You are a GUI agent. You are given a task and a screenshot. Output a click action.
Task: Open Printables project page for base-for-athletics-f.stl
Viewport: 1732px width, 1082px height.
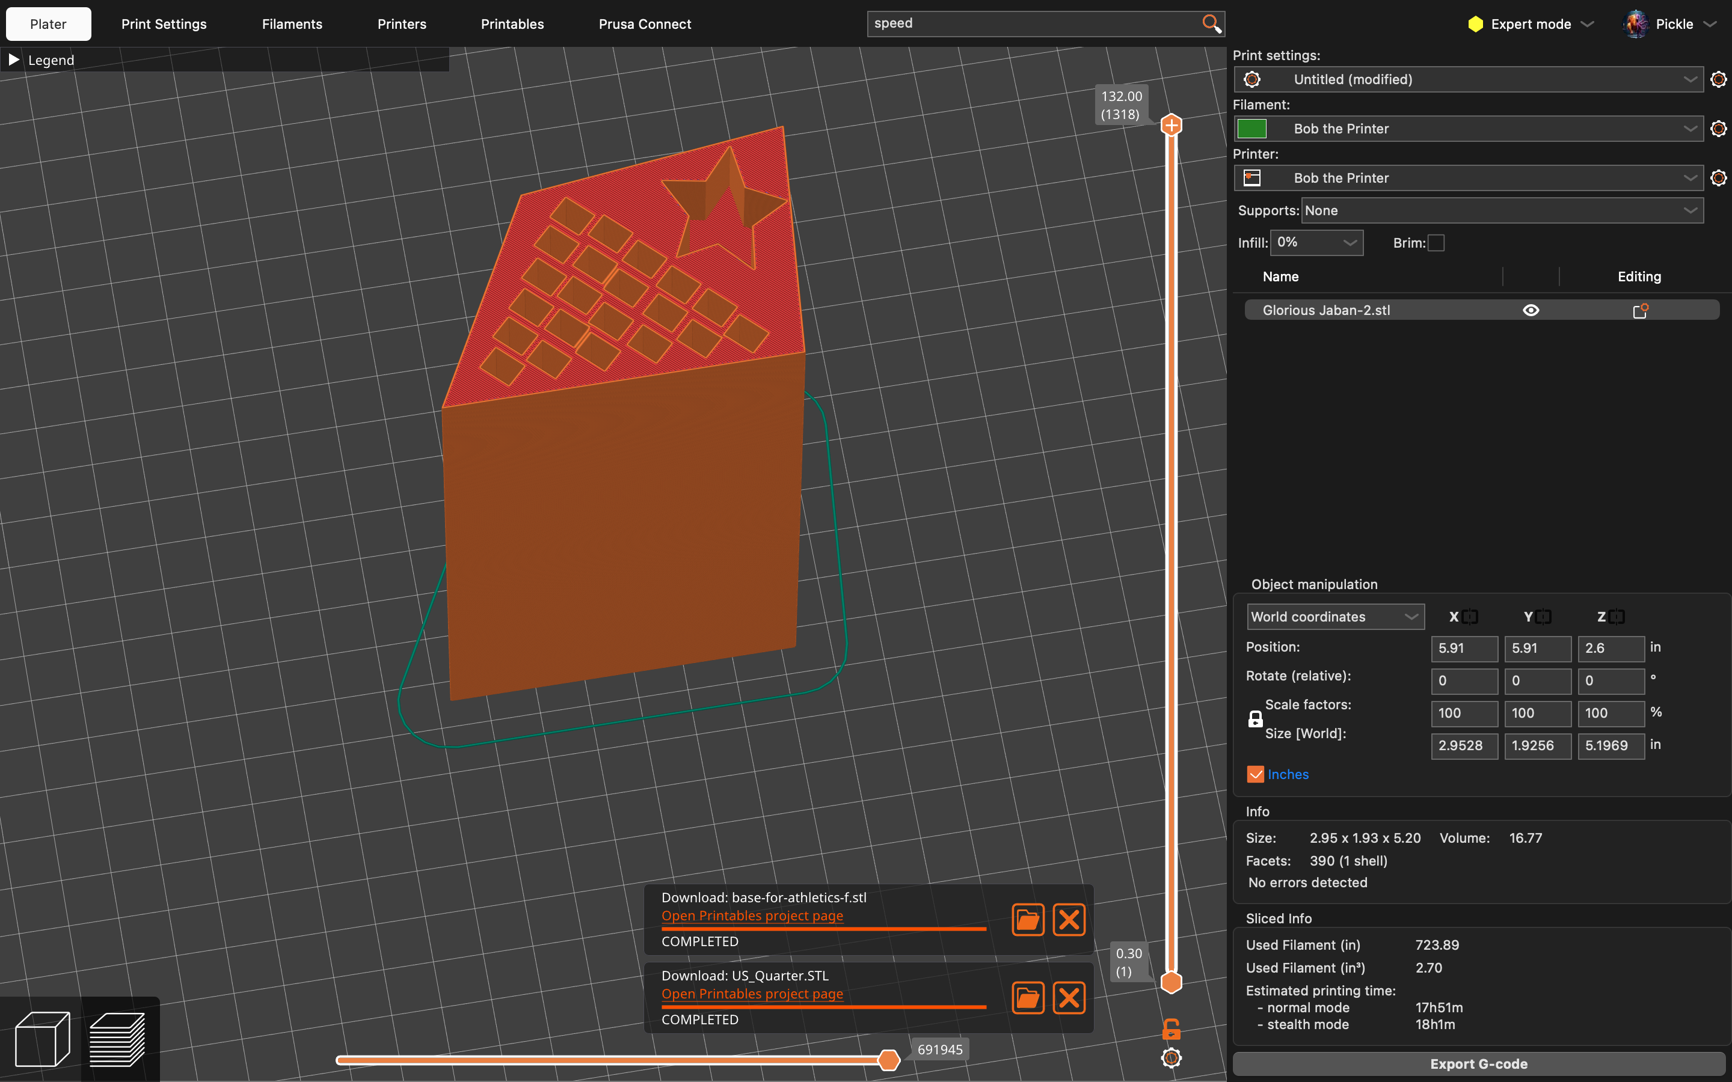pos(752,916)
